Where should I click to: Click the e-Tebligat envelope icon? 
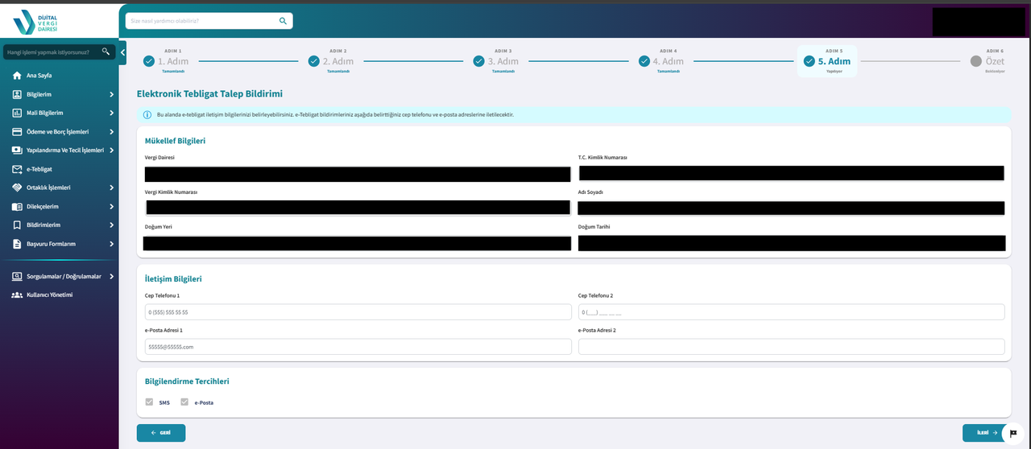[17, 169]
